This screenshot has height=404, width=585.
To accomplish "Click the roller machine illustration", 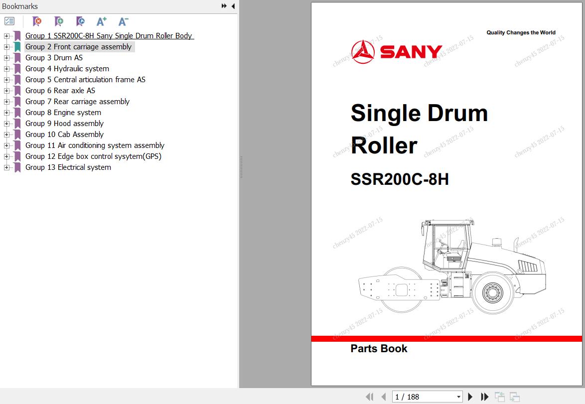I will coord(452,267).
